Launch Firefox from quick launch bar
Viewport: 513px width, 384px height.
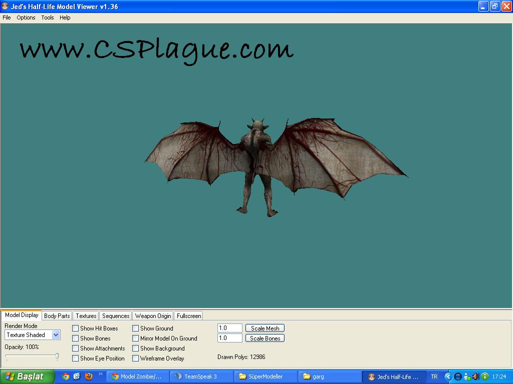(89, 376)
